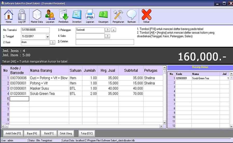
Task: Click sales table vertical scrollbar down arrow
Action: [x=165, y=123]
